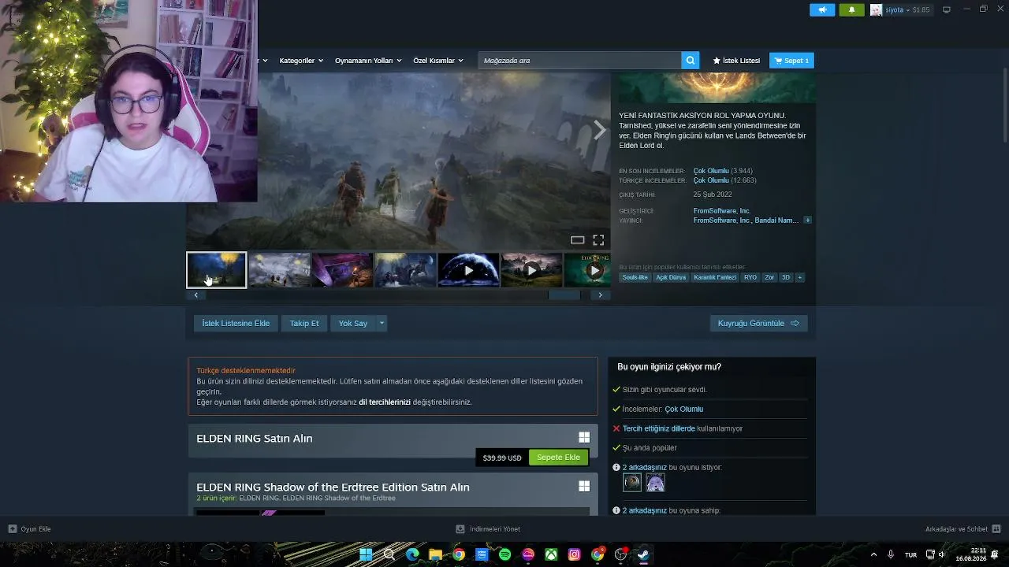
Task: Click the second friend avatar wanting the game
Action: point(655,482)
